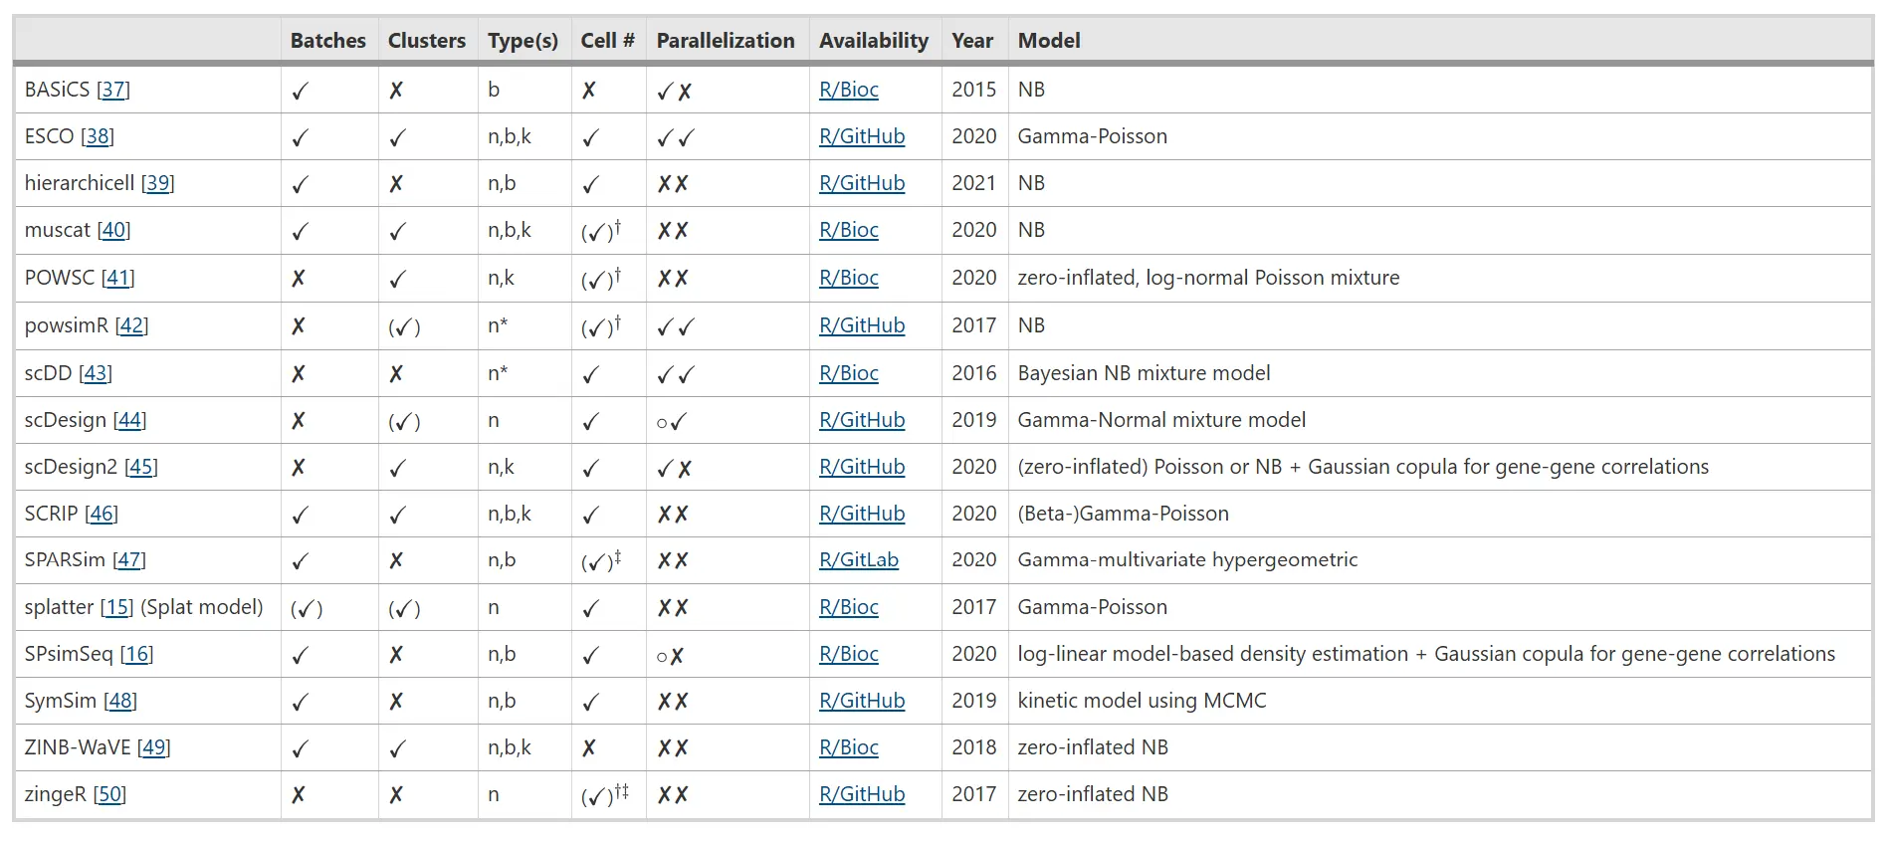Open the R/Bioc link for BASiCS
Image resolution: width=1886 pixels, height=841 pixels.
coord(849,90)
